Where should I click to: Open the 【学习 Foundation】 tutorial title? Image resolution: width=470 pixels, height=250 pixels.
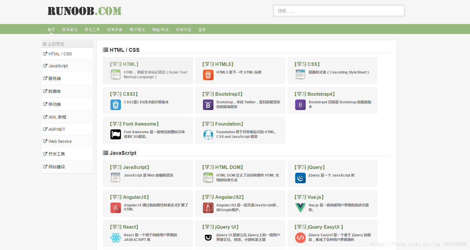(223, 124)
